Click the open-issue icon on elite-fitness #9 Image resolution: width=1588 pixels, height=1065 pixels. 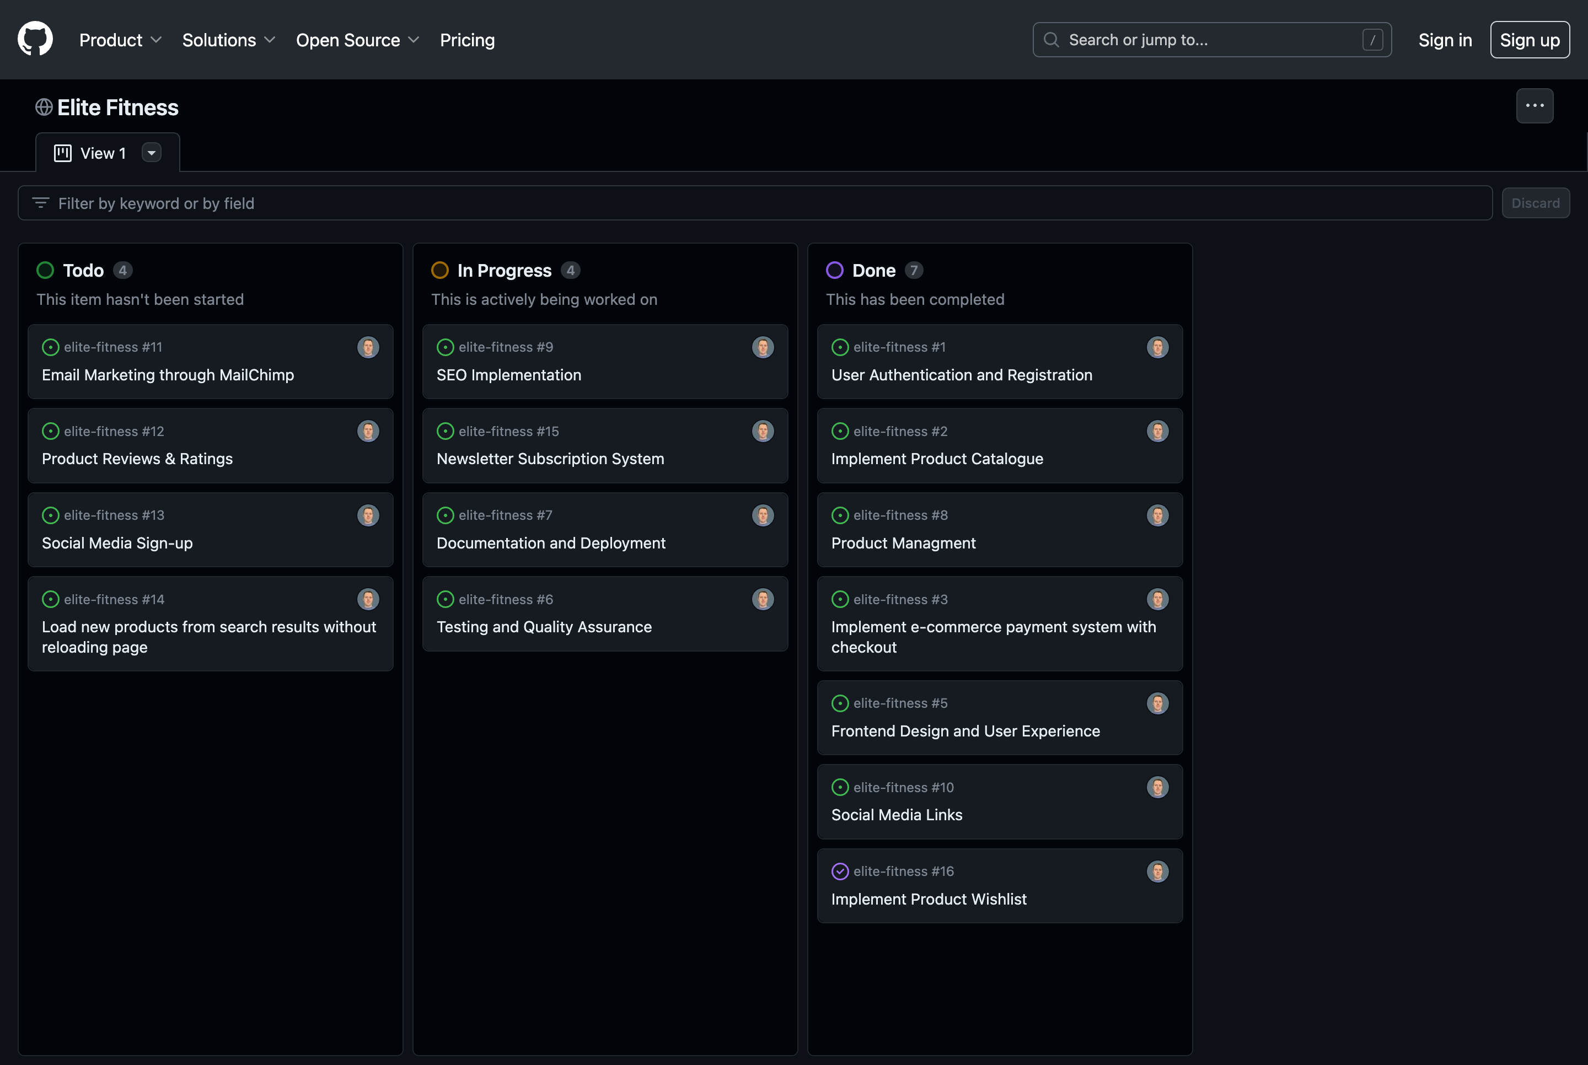[446, 347]
